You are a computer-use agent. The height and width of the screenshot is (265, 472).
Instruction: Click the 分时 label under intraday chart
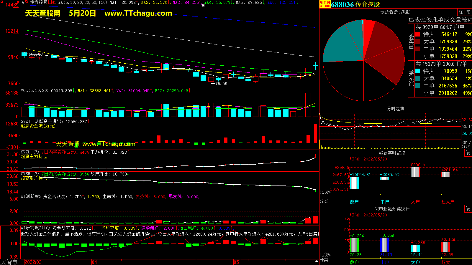click(x=466, y=146)
